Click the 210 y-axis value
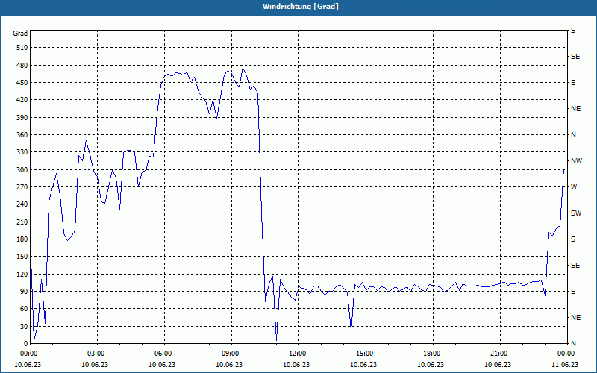 22,222
